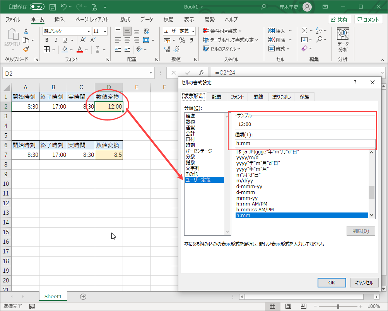
Task: Open the Data Analysis tool
Action: (343, 39)
